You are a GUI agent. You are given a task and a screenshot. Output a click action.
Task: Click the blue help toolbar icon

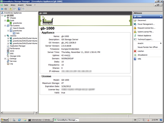tap(19, 9)
